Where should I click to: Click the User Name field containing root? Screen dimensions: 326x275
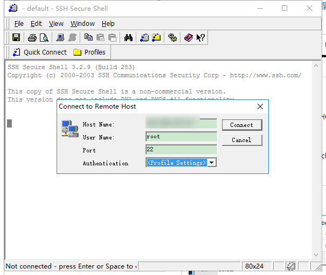click(x=181, y=137)
